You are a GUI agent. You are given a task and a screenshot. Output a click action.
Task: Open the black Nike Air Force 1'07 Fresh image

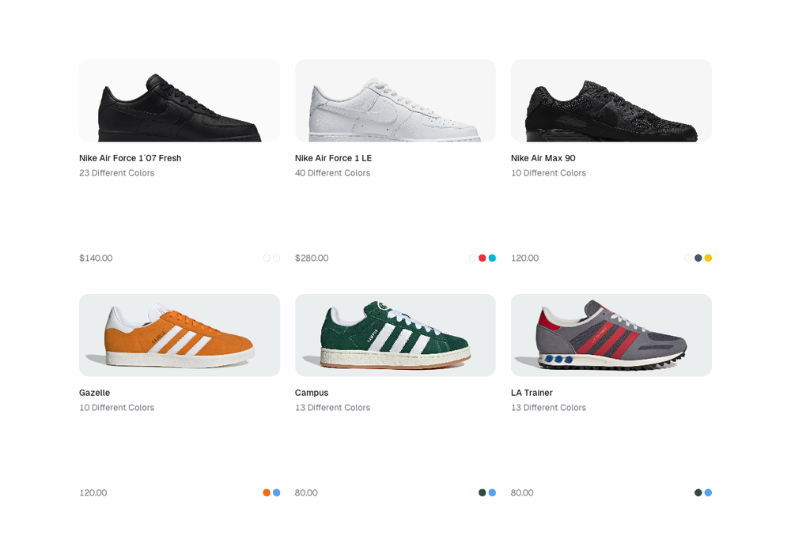[x=180, y=101]
